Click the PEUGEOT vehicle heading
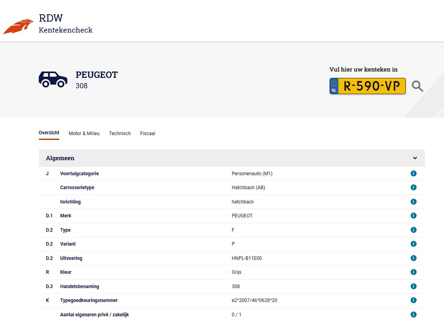This screenshot has height=333, width=444. click(97, 75)
